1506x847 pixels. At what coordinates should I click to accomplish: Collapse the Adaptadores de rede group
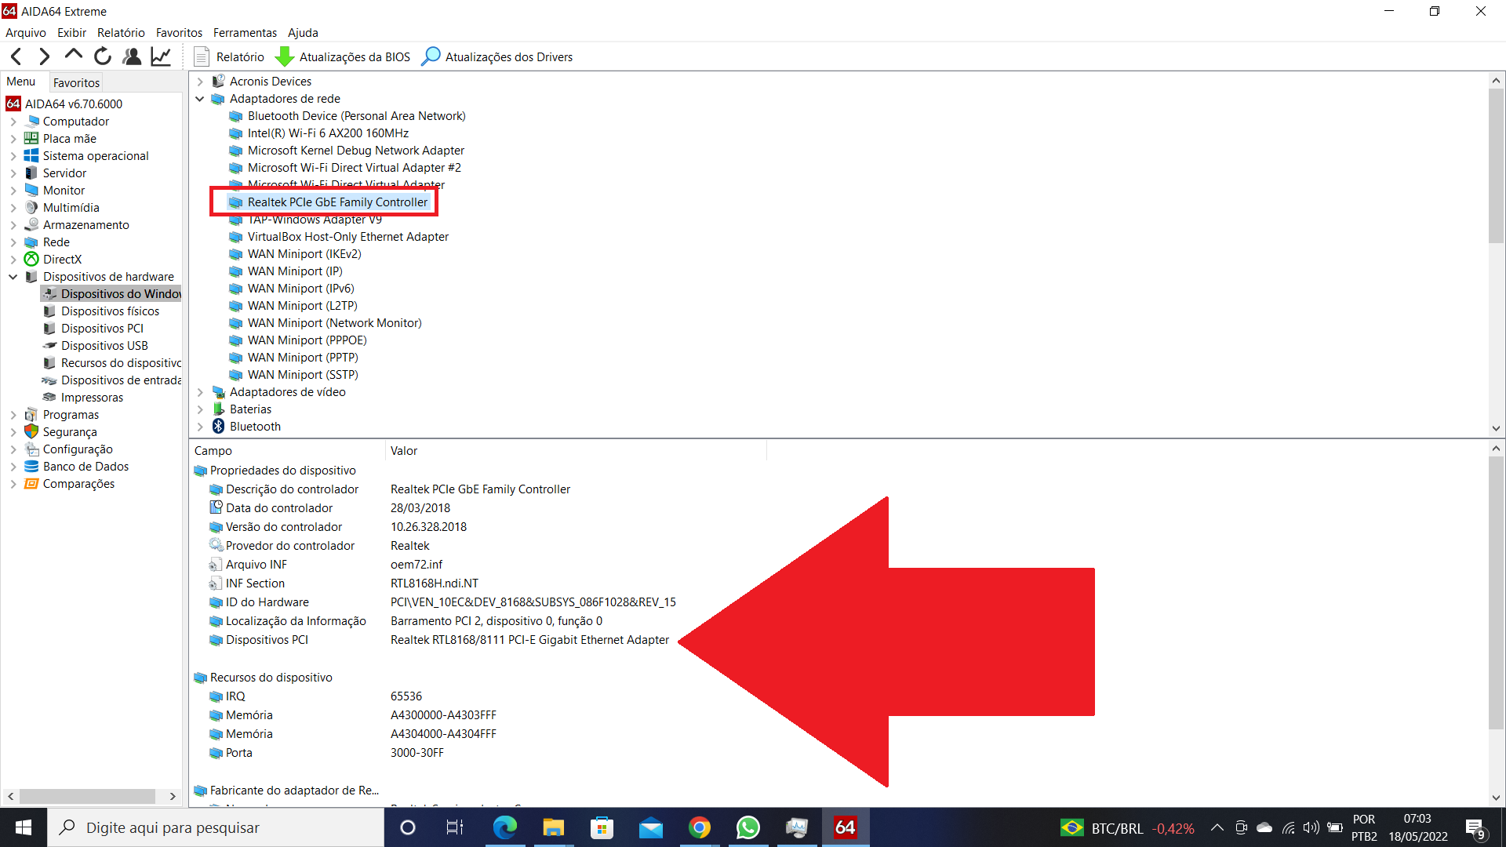[x=200, y=99]
